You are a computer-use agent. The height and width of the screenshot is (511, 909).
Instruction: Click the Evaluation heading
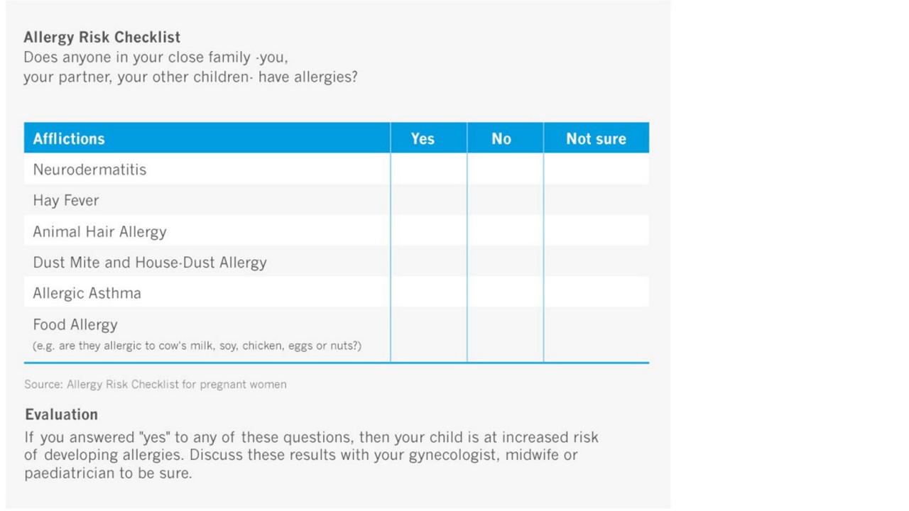click(x=62, y=414)
